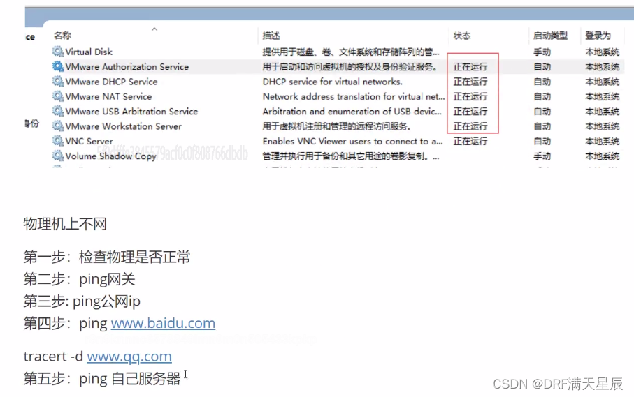Click the 第一步：检查物理是否正常 line
The image size is (634, 397).
107,257
